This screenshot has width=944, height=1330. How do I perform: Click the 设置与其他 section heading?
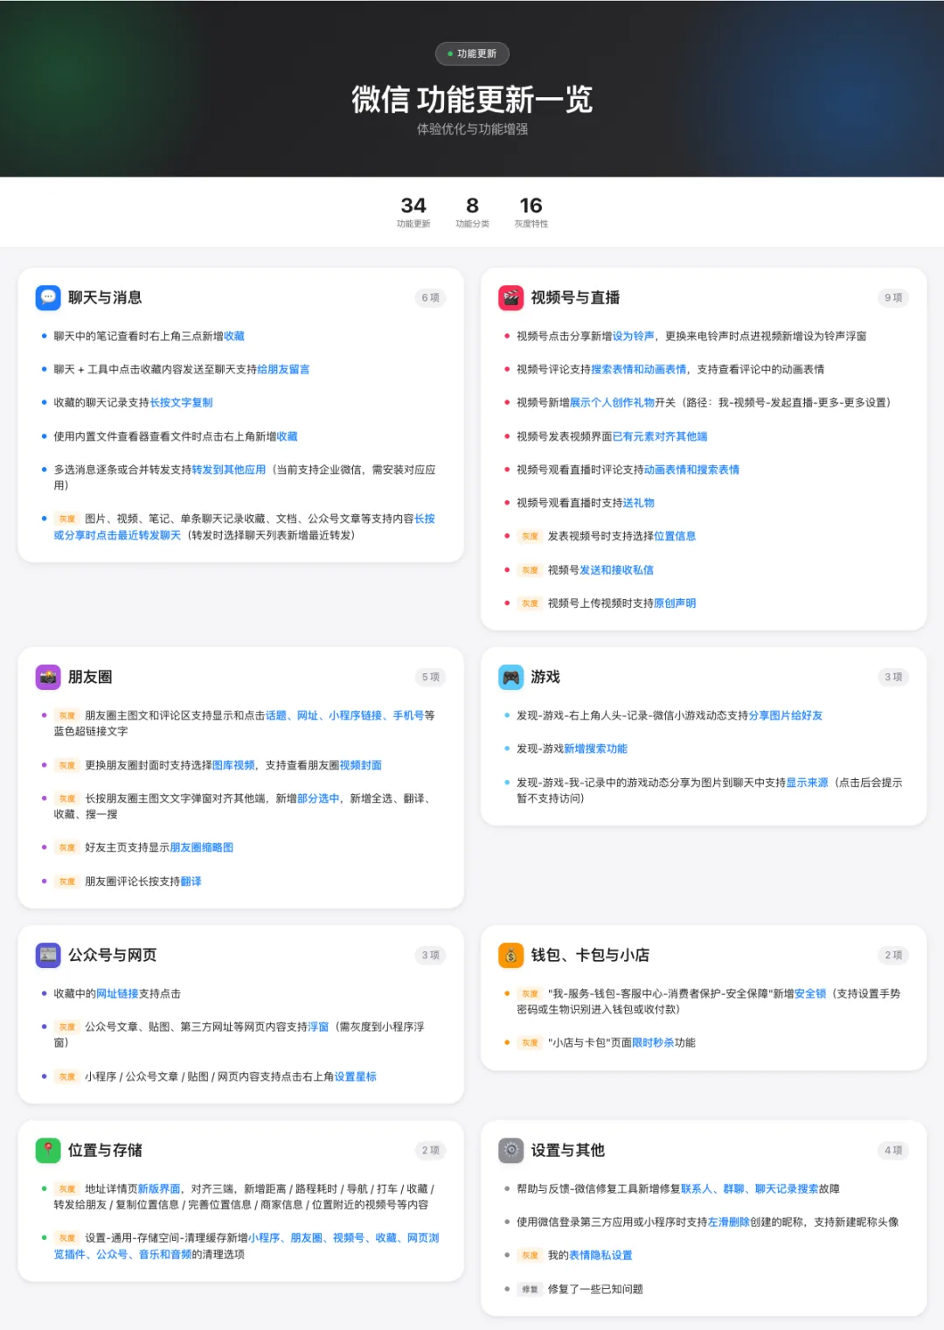coord(567,1150)
